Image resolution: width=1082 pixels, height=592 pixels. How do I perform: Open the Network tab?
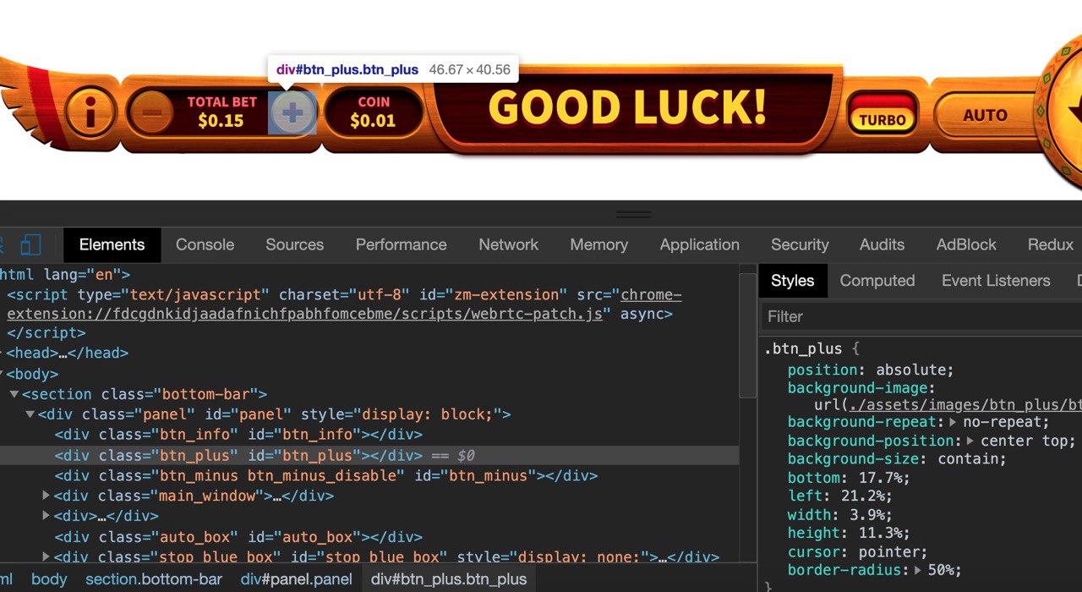(508, 244)
